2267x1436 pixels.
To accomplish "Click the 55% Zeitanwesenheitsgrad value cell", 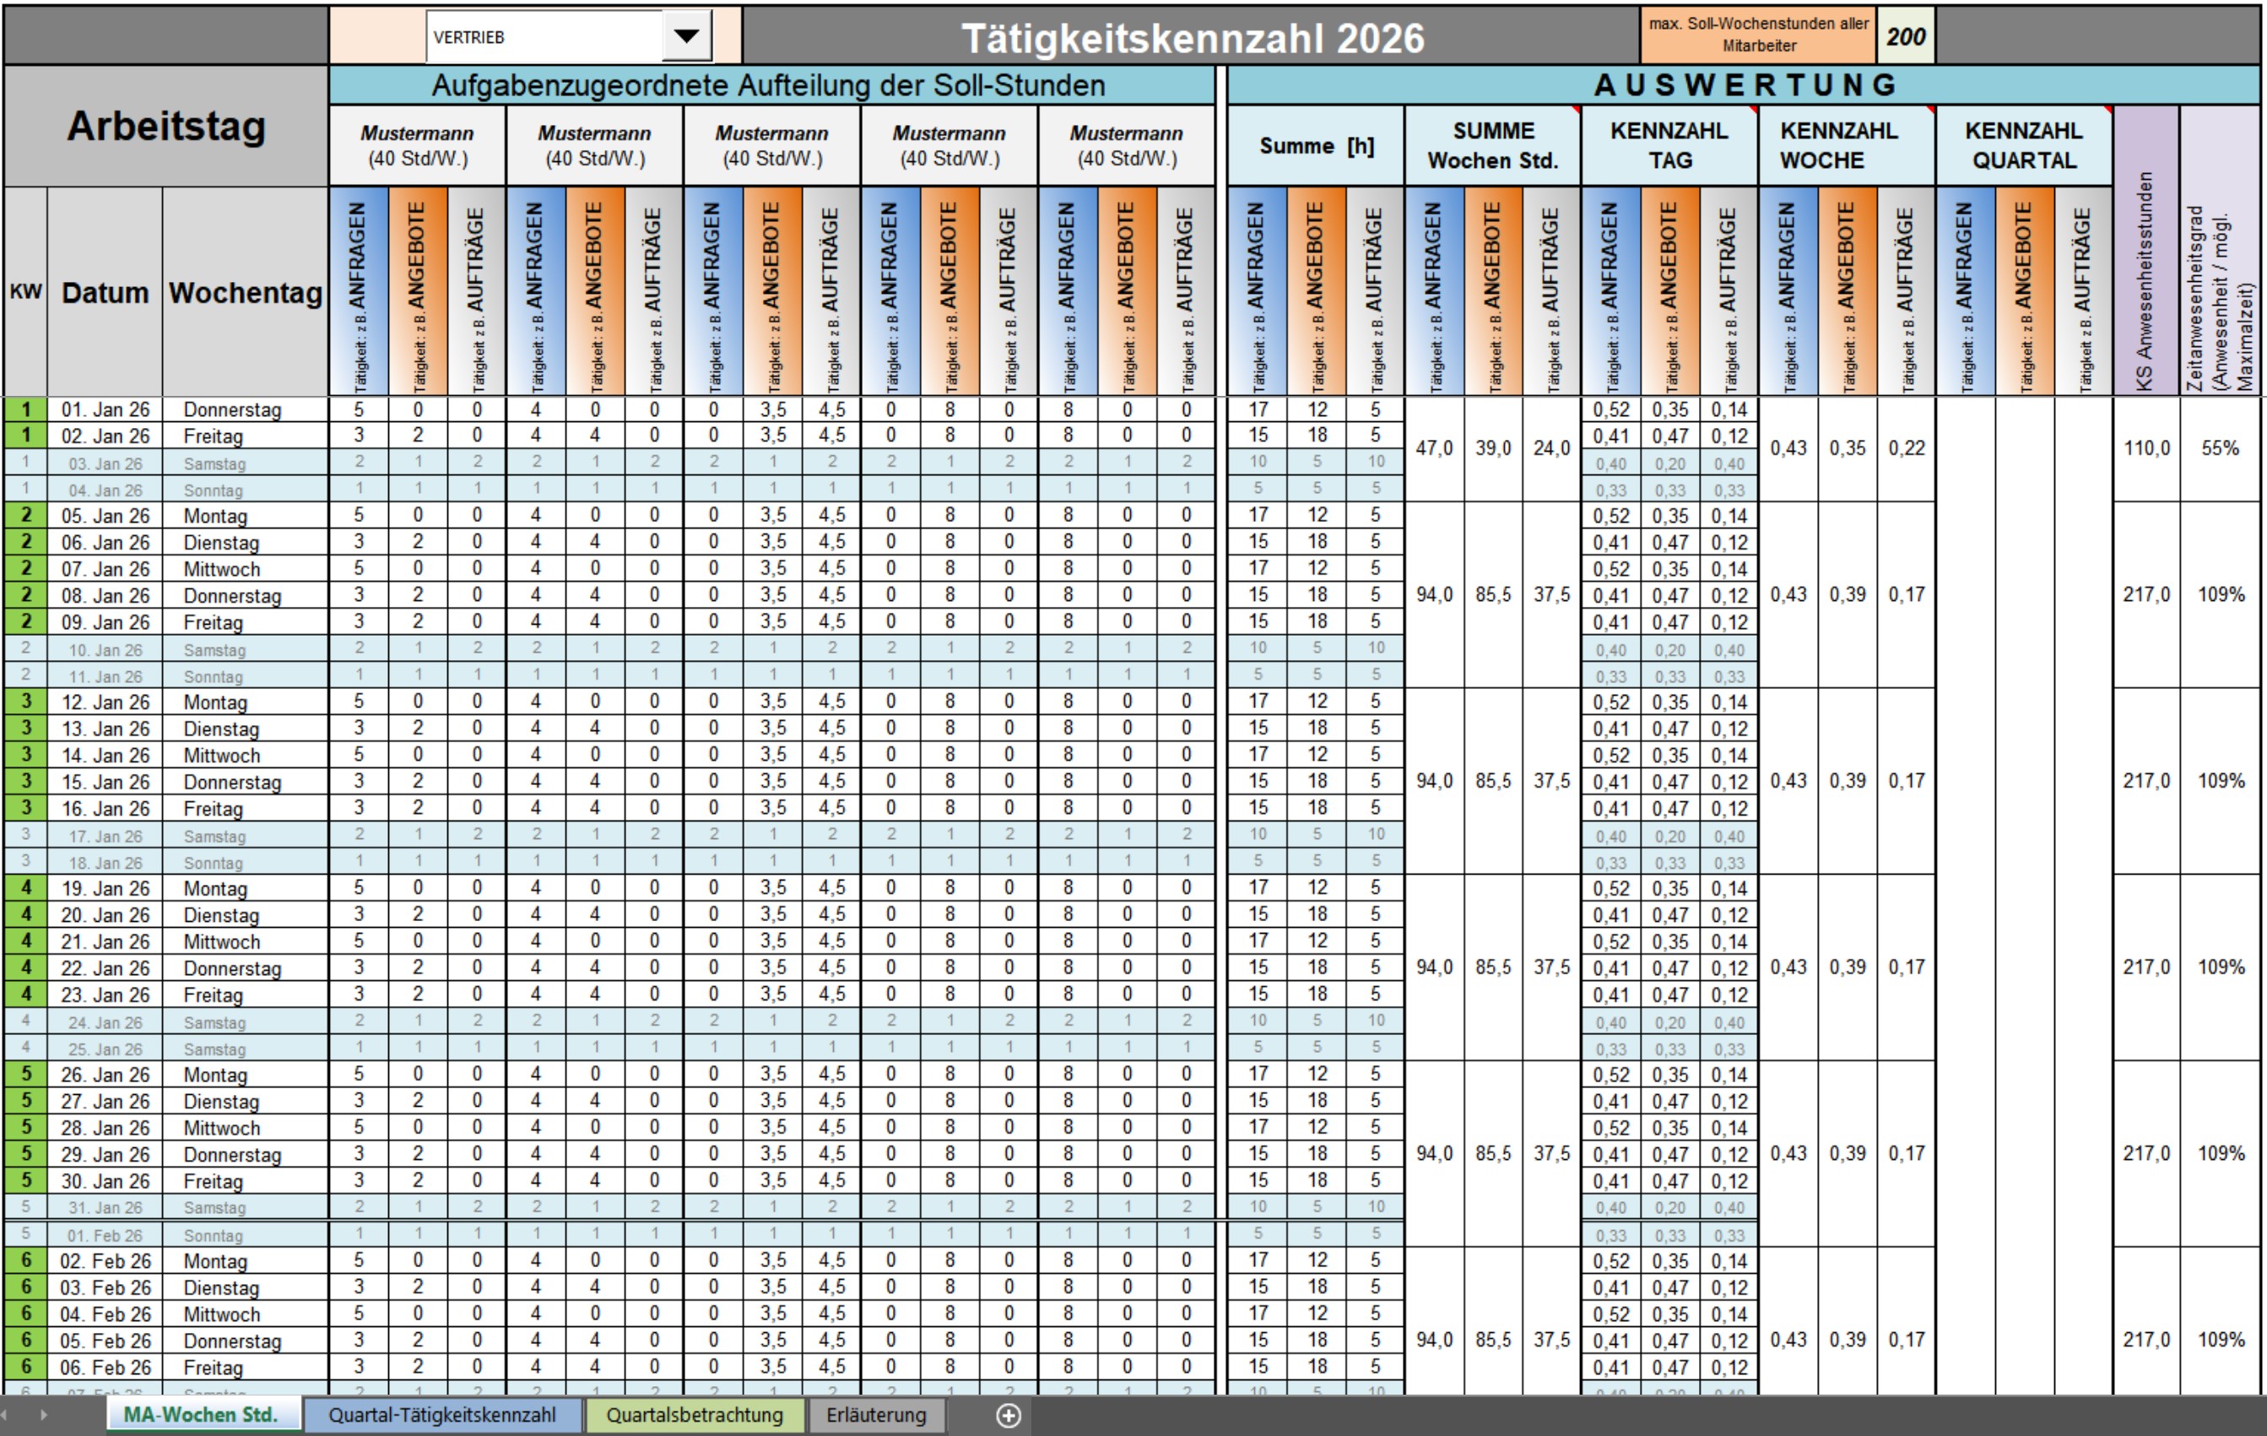I will (x=2219, y=448).
